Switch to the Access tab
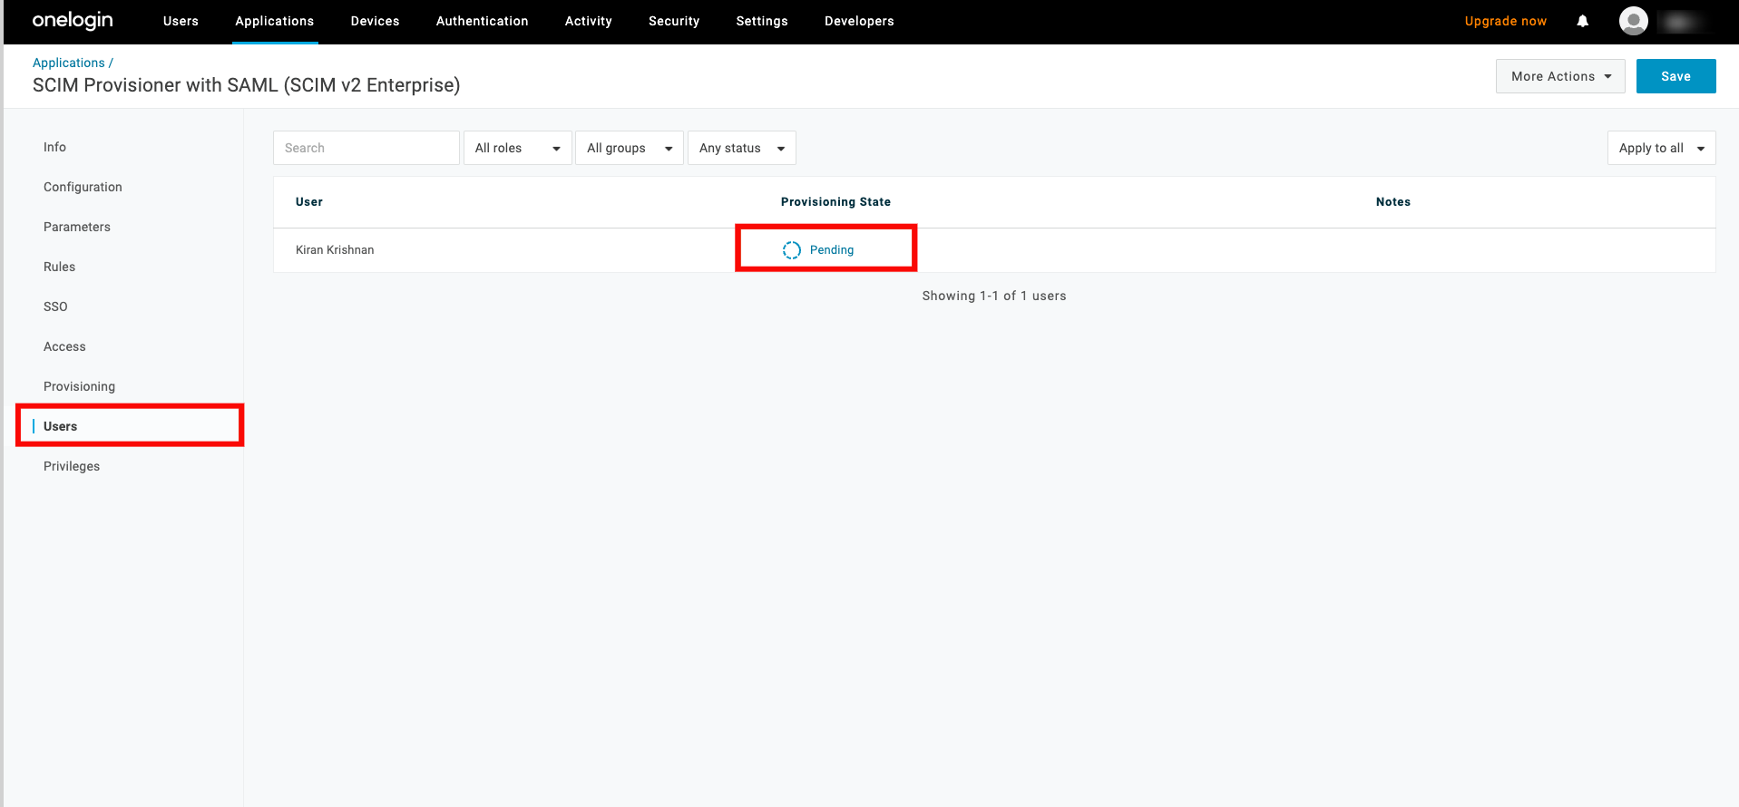This screenshot has width=1739, height=807. pos(64,346)
